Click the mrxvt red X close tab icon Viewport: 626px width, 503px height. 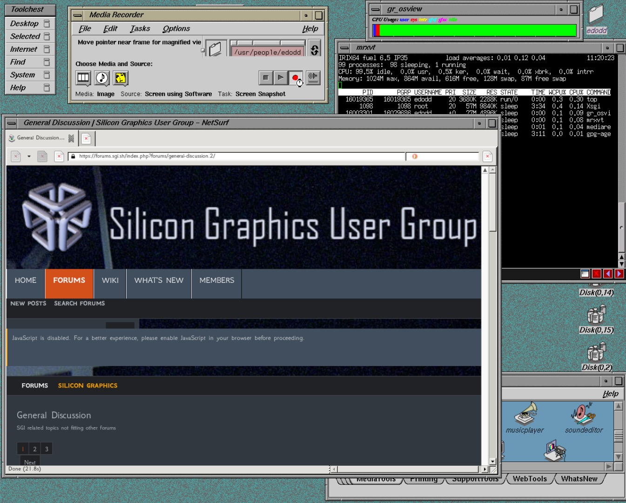(596, 274)
